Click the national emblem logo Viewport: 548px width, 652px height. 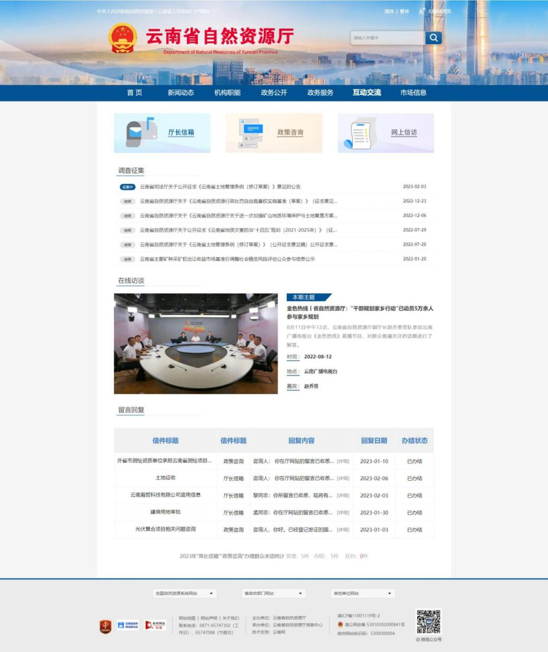point(122,38)
